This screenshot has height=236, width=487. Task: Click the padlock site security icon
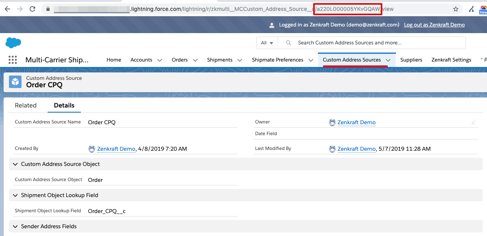pos(48,9)
